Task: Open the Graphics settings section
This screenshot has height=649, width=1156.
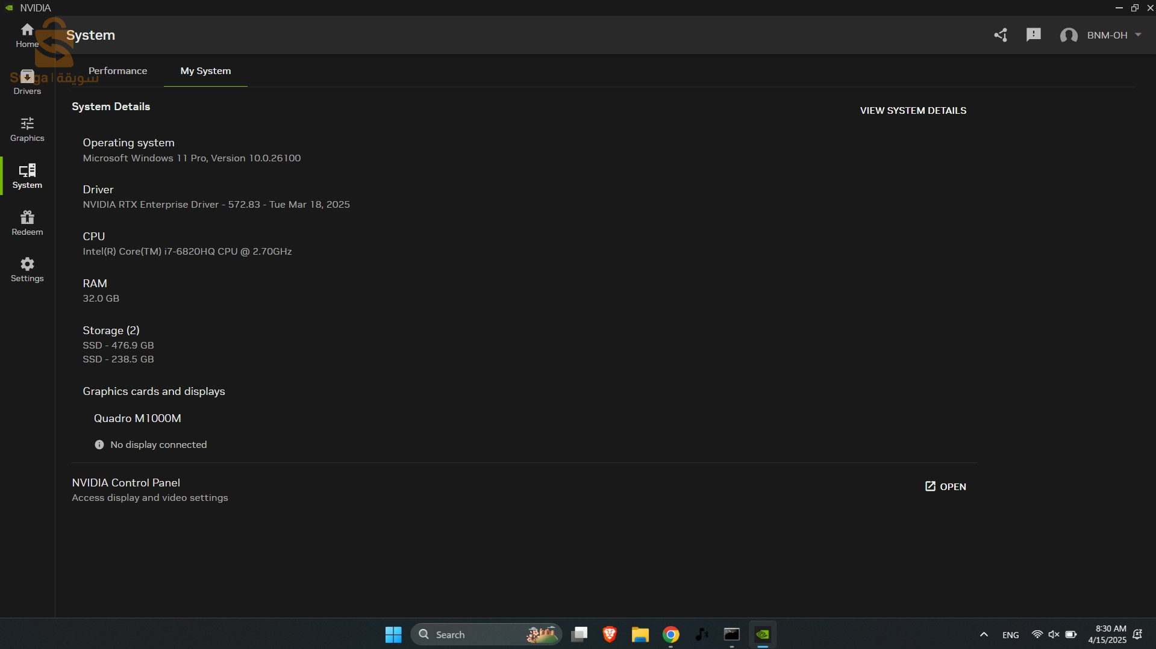Action: 27,129
